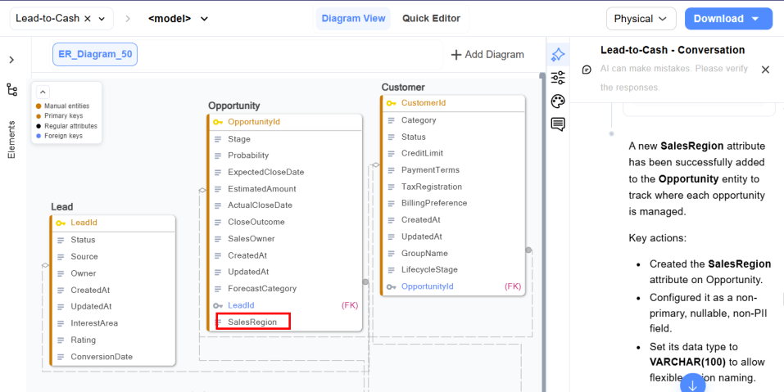Click the LeadId primary key icon in Lead
Image resolution: width=784 pixels, height=392 pixels.
pos(61,223)
